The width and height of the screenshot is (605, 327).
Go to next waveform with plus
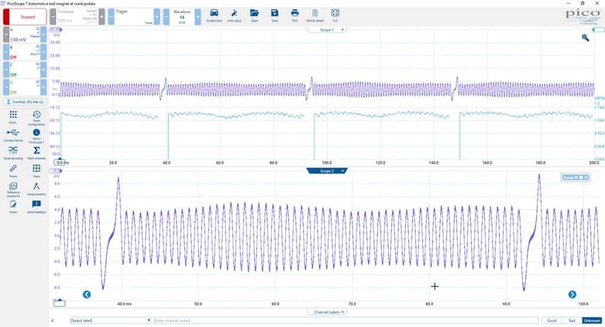[197, 17]
